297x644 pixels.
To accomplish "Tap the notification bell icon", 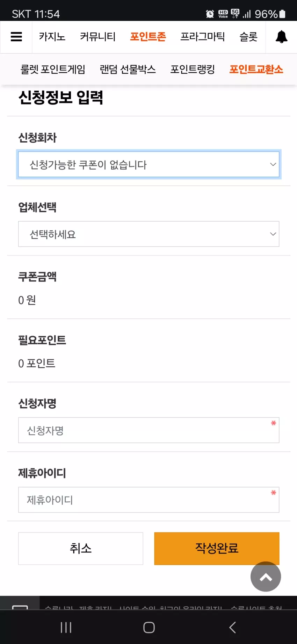I will tap(281, 37).
